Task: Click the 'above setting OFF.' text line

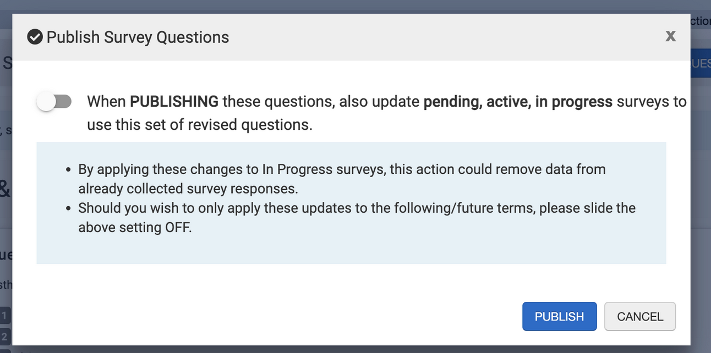Action: [x=135, y=228]
